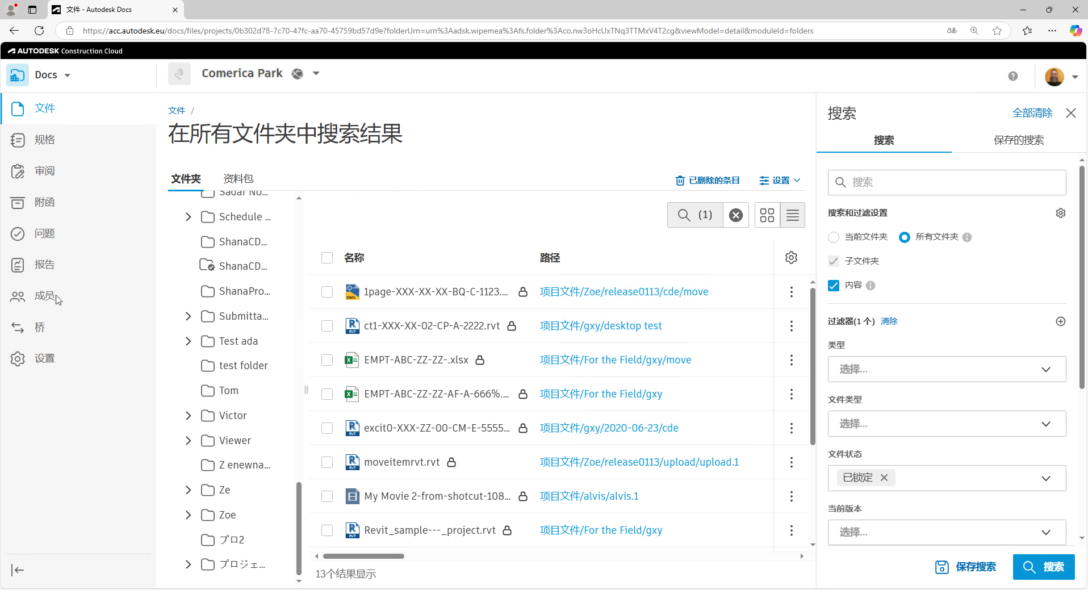
Task: Open 设置 (Settings) in left sidebar
Action: [44, 358]
